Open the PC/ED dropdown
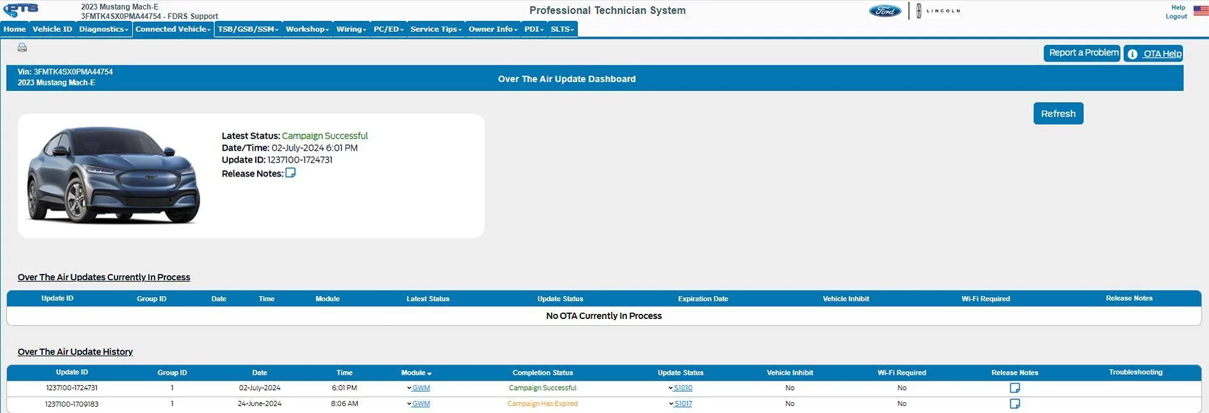The width and height of the screenshot is (1209, 413). (388, 29)
